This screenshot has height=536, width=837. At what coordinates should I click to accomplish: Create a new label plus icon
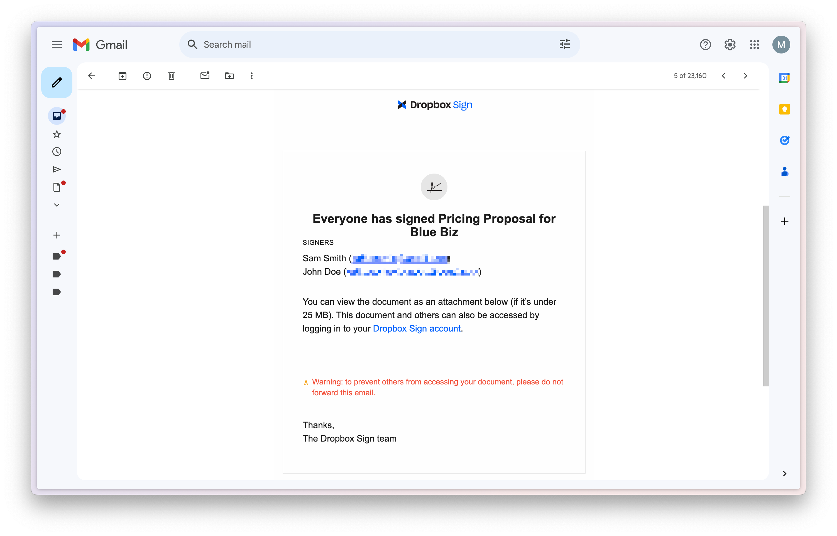click(57, 235)
